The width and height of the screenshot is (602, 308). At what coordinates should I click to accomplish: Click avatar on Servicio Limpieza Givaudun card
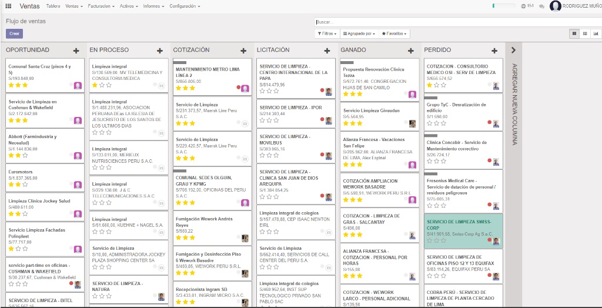tap(412, 123)
